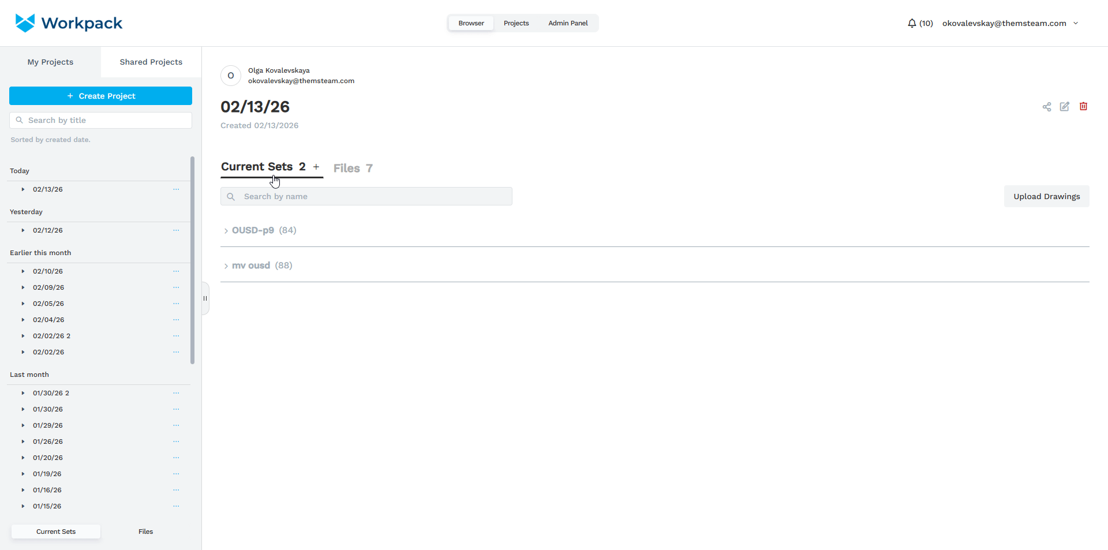1108x550 pixels.
Task: Expand the OUSD-p9 drawing set
Action: click(x=226, y=231)
